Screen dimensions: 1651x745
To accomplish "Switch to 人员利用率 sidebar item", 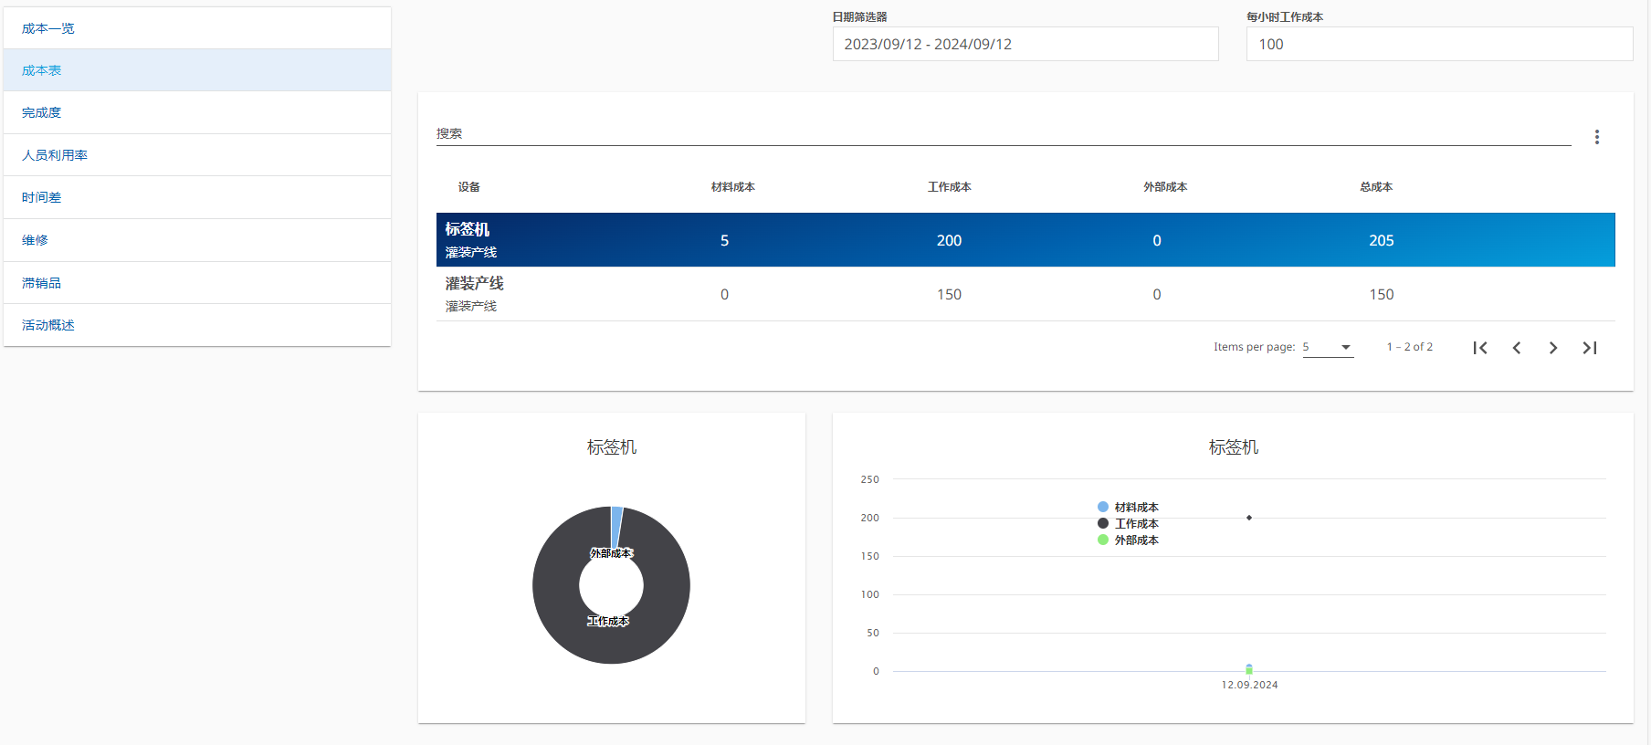I will 55,155.
